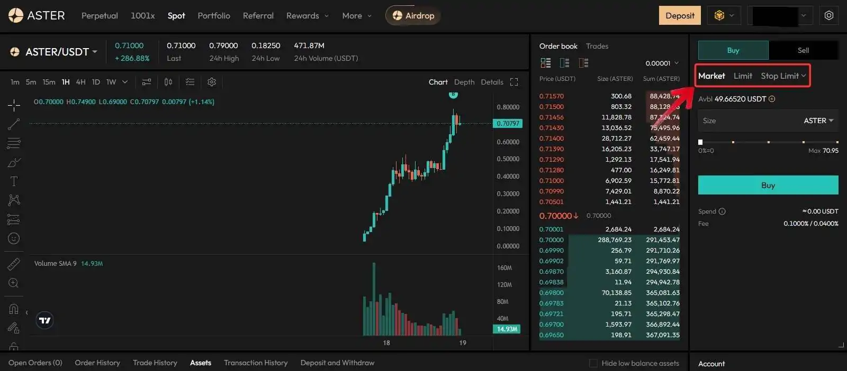This screenshot has height=371, width=847.
Task: Click the TradingView logo on chart
Action: (45, 320)
